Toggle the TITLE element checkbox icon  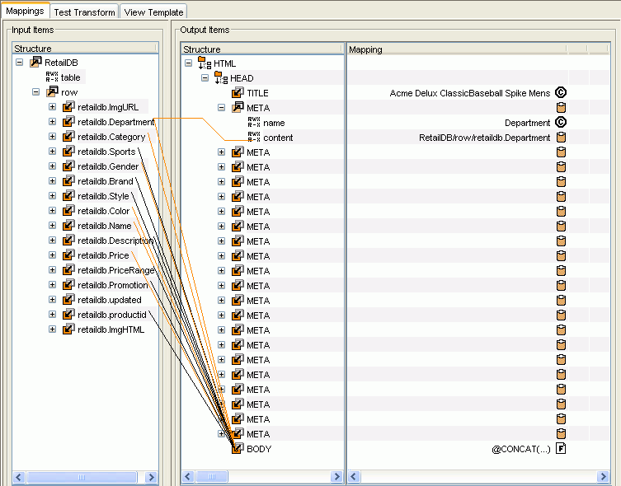[x=238, y=93]
